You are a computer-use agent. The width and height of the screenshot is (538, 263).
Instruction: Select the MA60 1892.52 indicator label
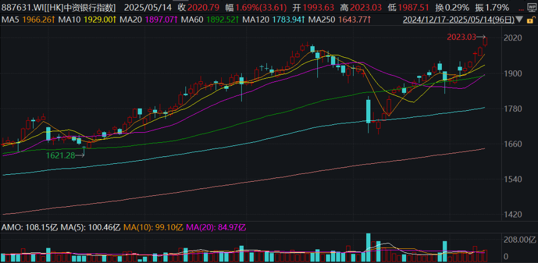click(x=210, y=19)
